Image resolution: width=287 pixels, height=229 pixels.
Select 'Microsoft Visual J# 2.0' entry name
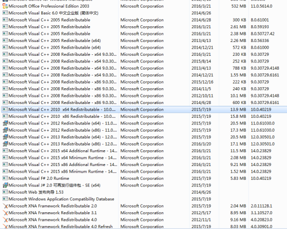coord(55,185)
